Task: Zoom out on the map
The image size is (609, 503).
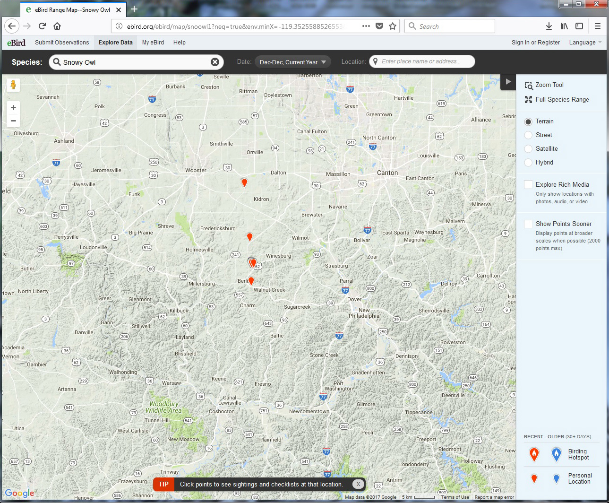Action: [x=13, y=121]
